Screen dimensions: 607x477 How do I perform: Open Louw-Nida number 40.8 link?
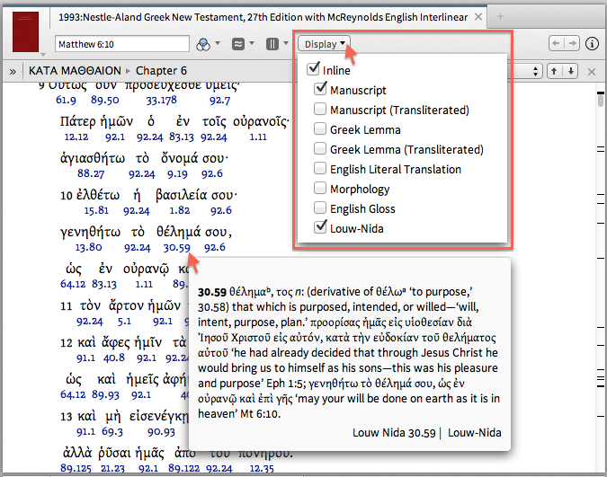(x=114, y=358)
